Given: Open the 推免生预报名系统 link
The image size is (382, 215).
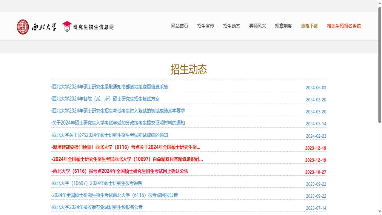Looking at the screenshot, I should [344, 26].
